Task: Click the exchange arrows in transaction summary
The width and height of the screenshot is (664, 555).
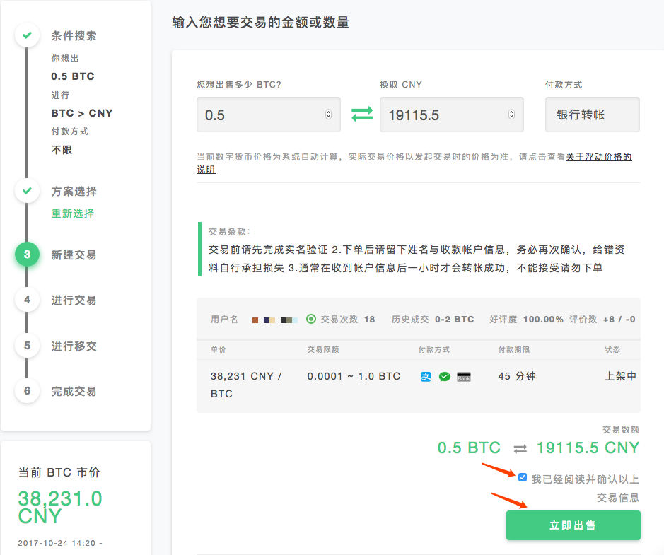Action: 520,449
